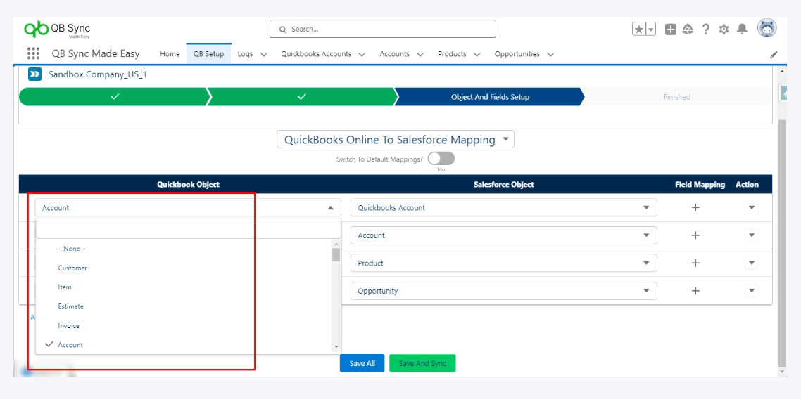Select the QB Setup tab
The image size is (801, 399).
pyautogui.click(x=208, y=54)
